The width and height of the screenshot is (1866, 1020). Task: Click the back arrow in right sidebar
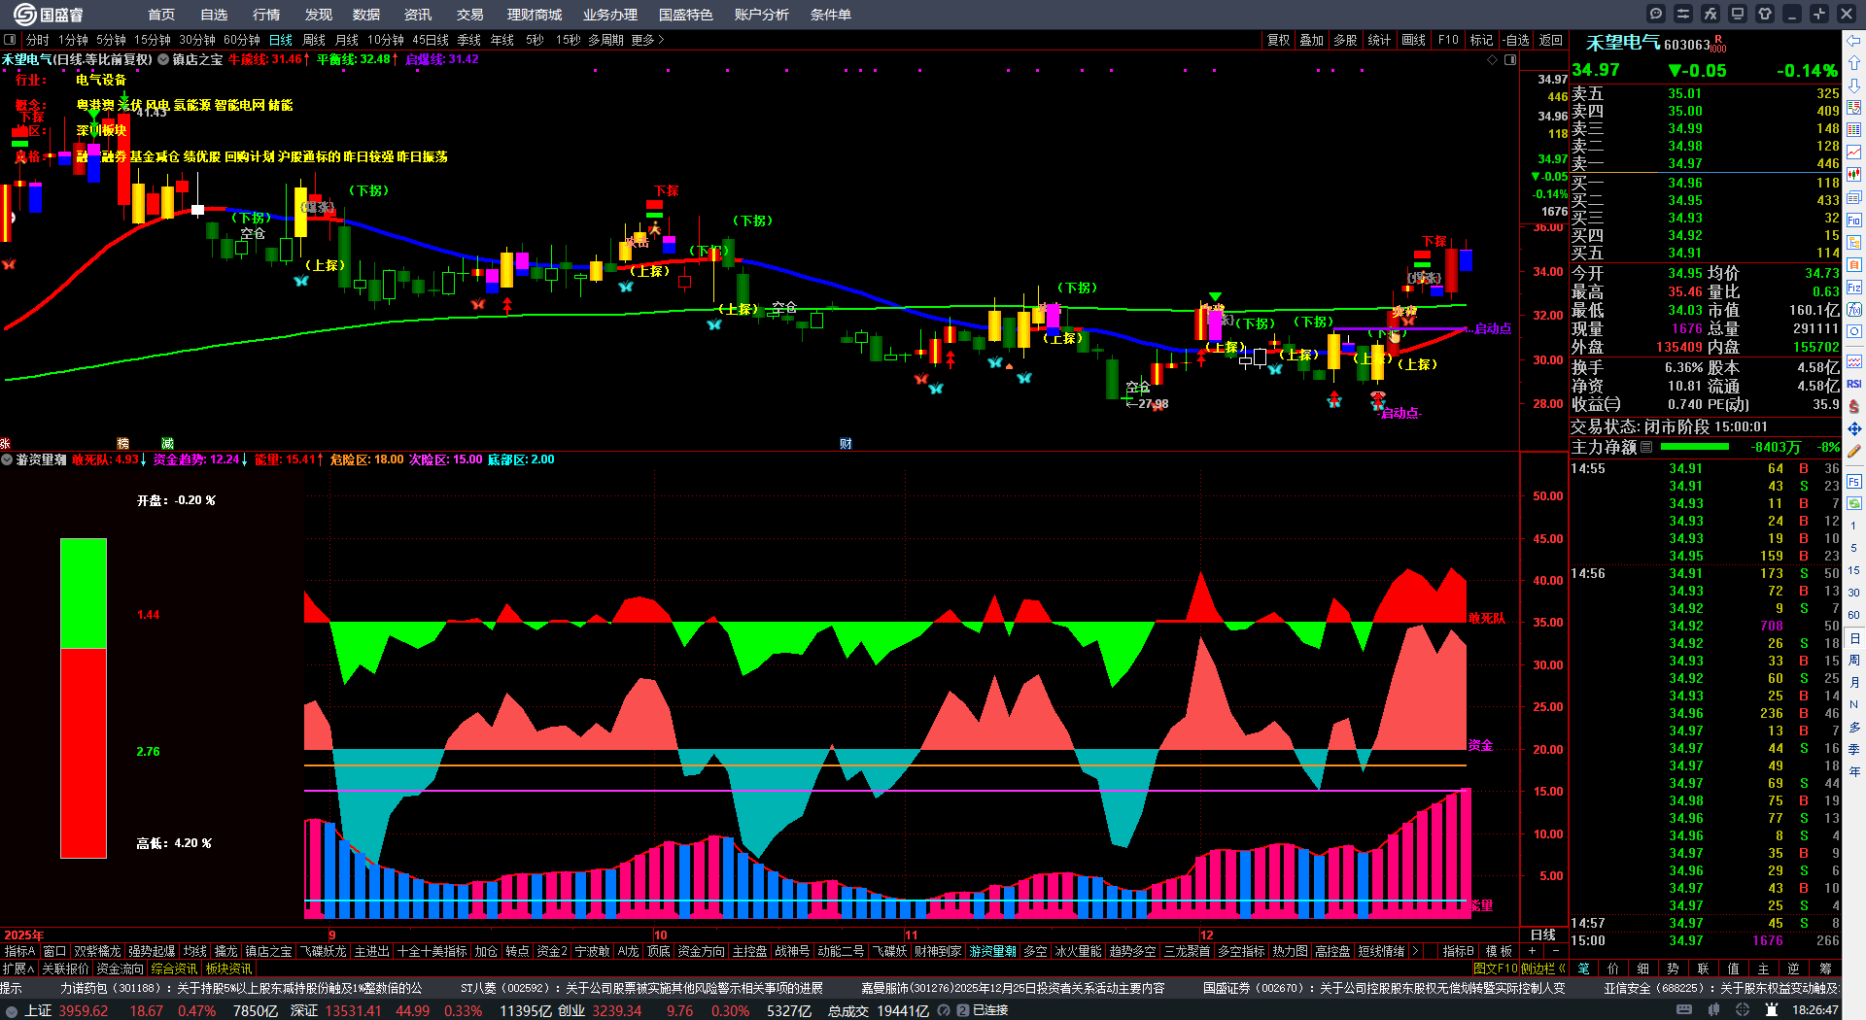(1854, 41)
